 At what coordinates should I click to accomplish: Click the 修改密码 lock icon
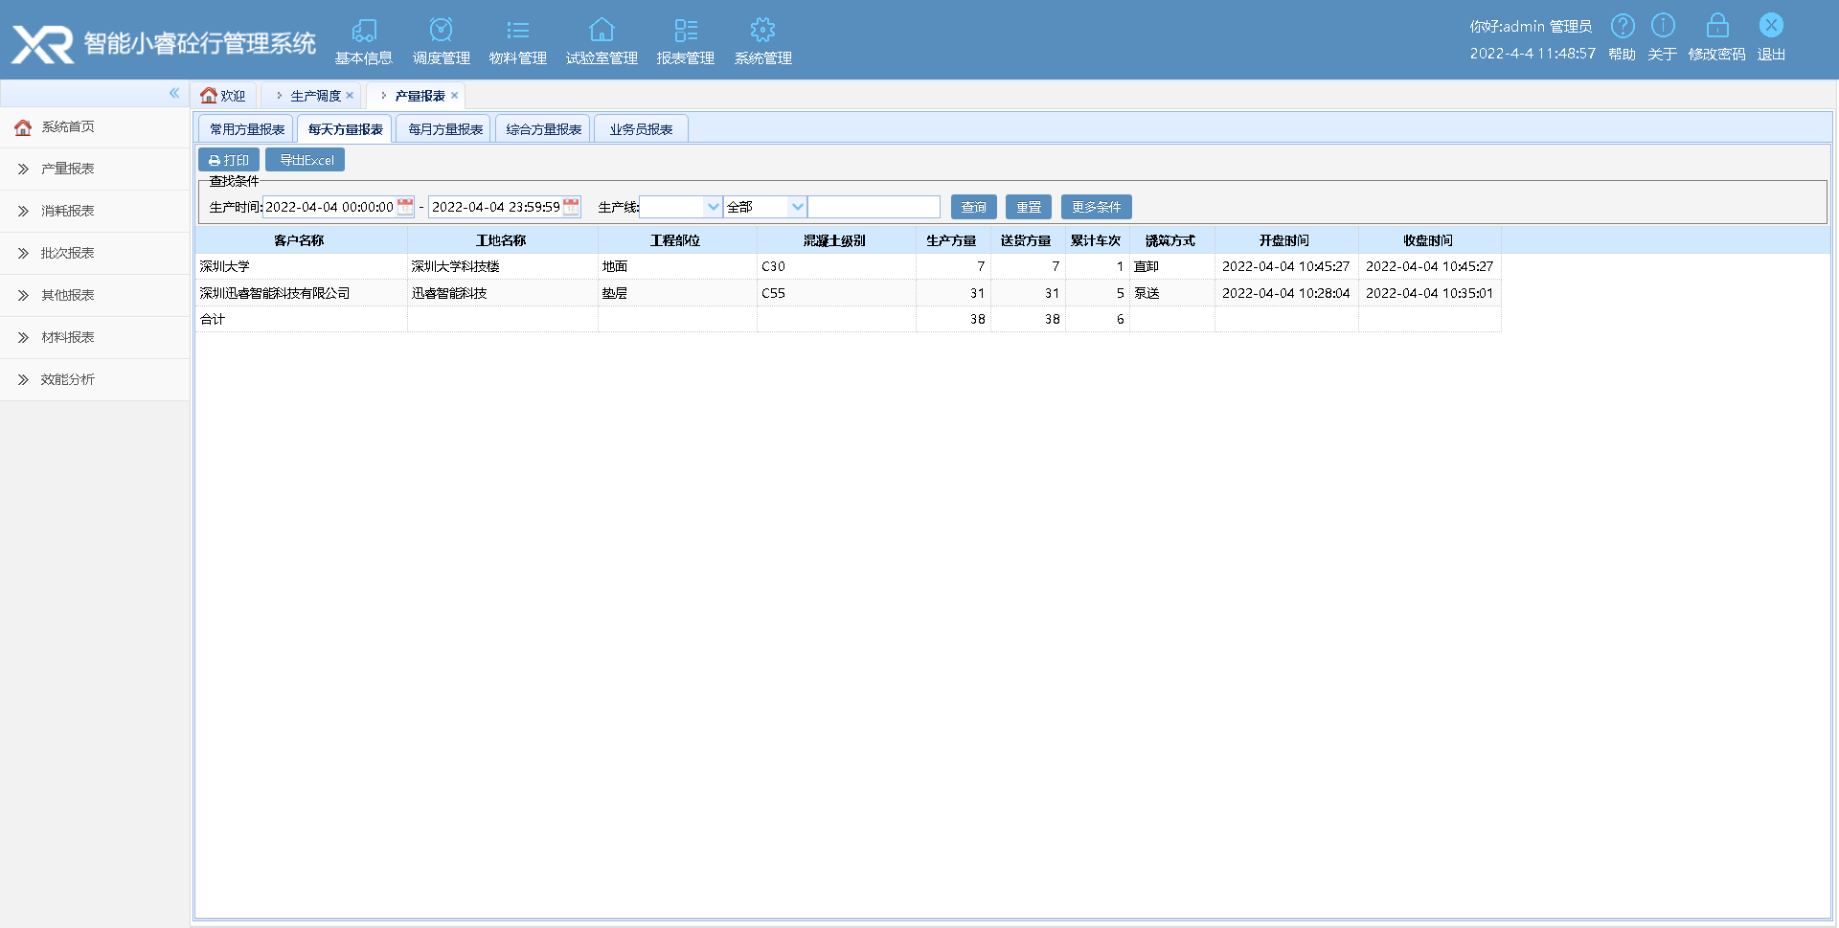point(1716,26)
